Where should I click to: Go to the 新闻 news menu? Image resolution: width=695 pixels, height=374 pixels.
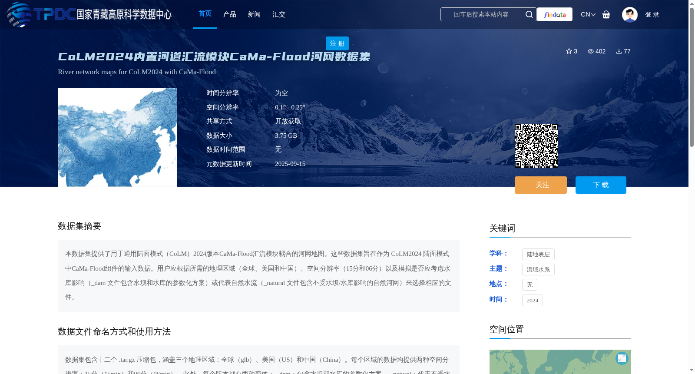pos(254,14)
